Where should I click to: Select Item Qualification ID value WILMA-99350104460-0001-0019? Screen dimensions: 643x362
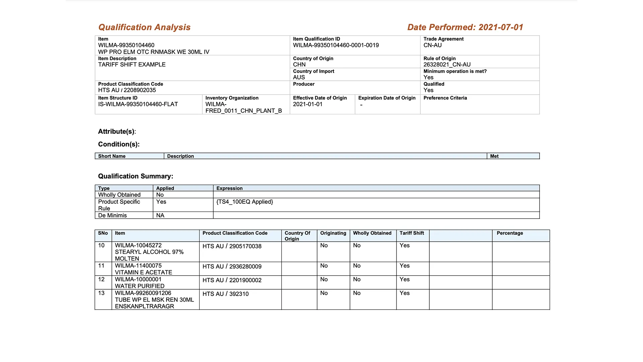[336, 45]
